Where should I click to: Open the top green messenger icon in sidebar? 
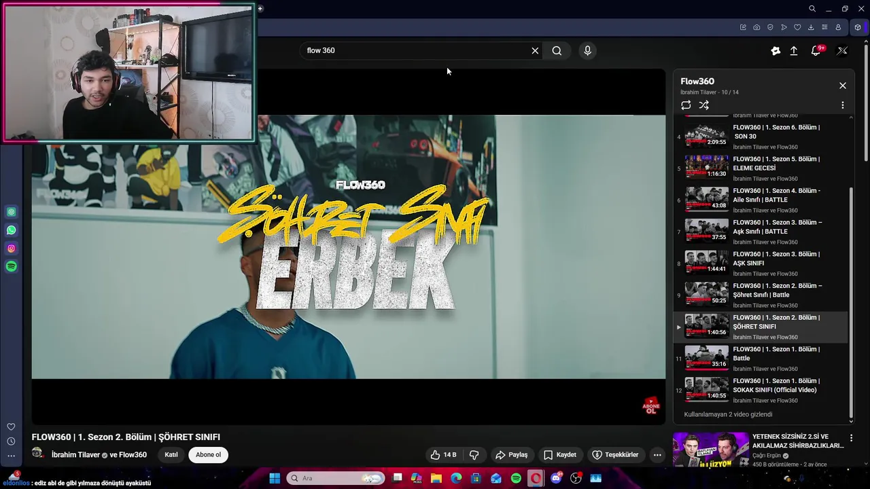(x=11, y=212)
